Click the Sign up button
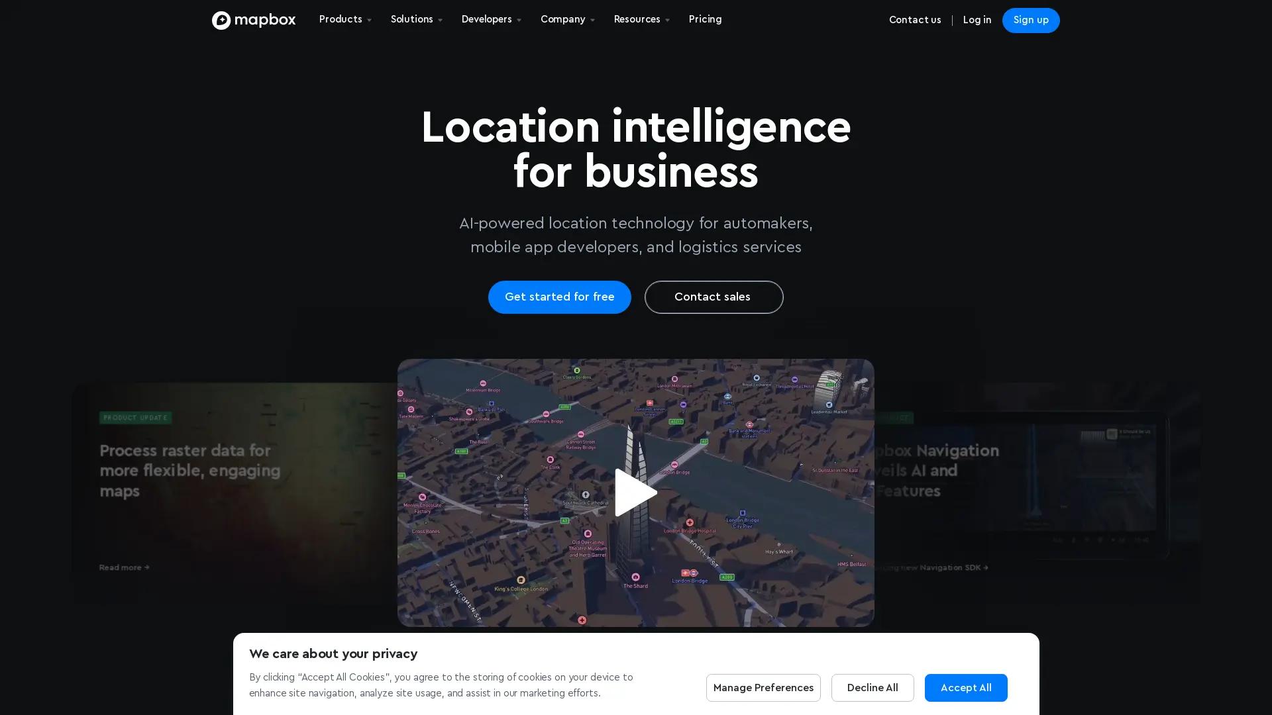The width and height of the screenshot is (1272, 715). point(1030,20)
